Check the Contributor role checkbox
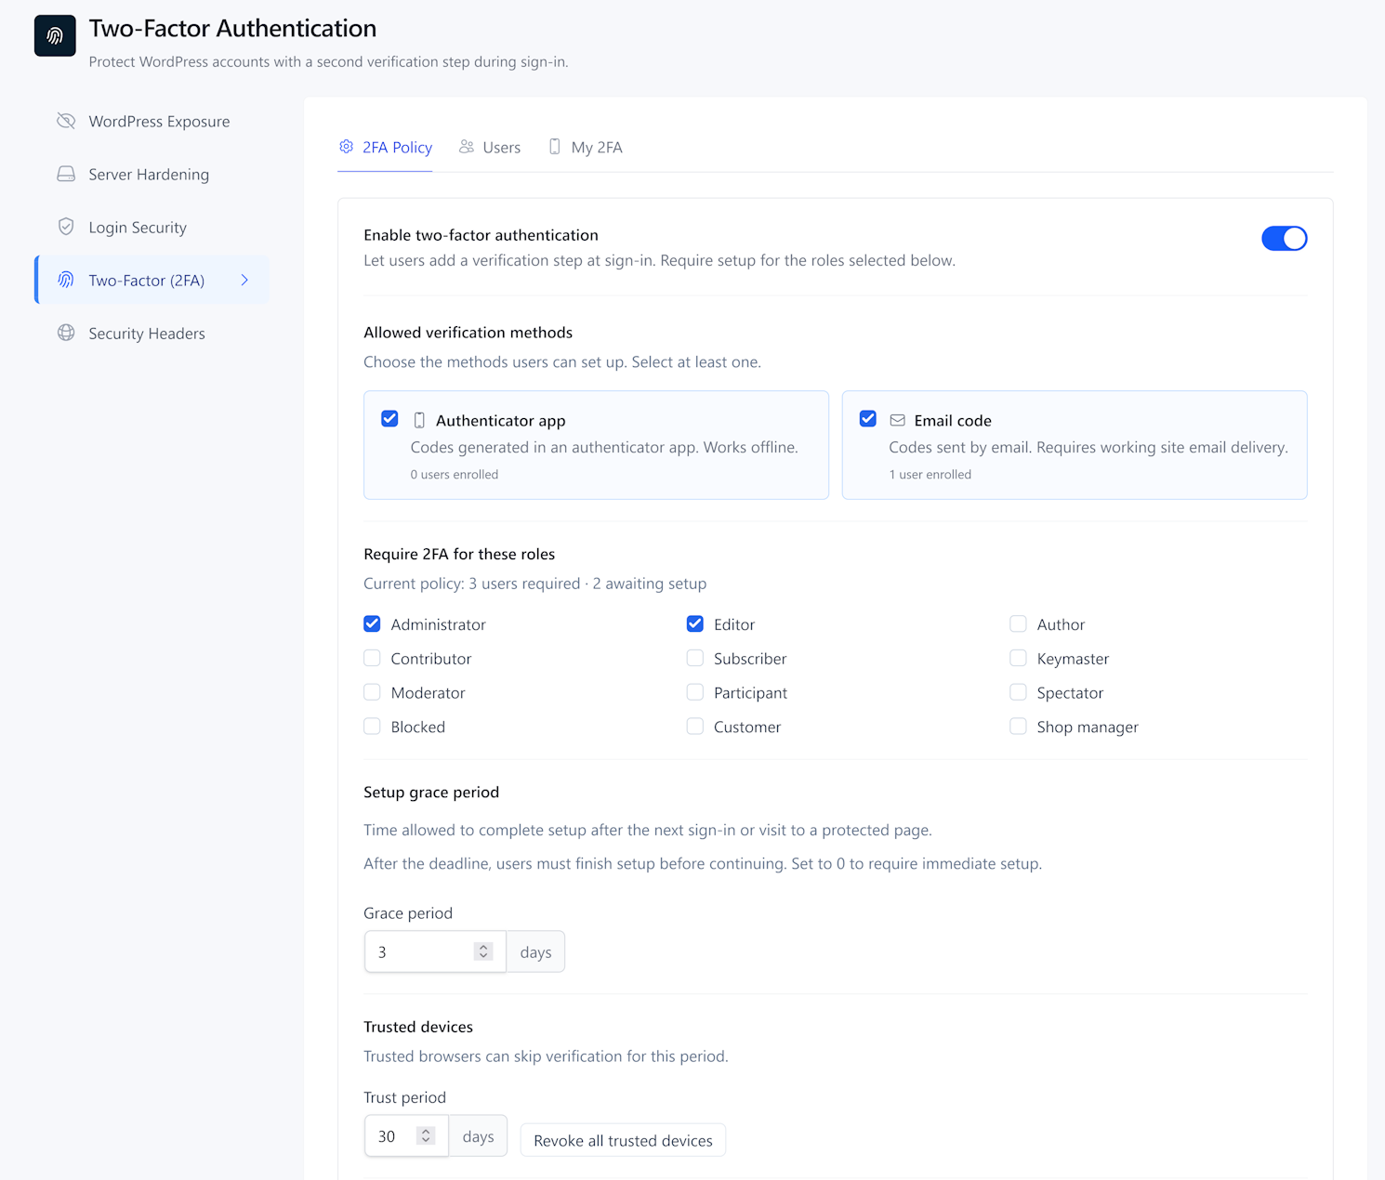 [372, 658]
